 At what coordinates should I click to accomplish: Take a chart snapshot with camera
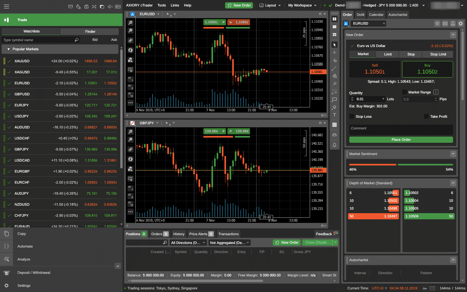coord(334,135)
